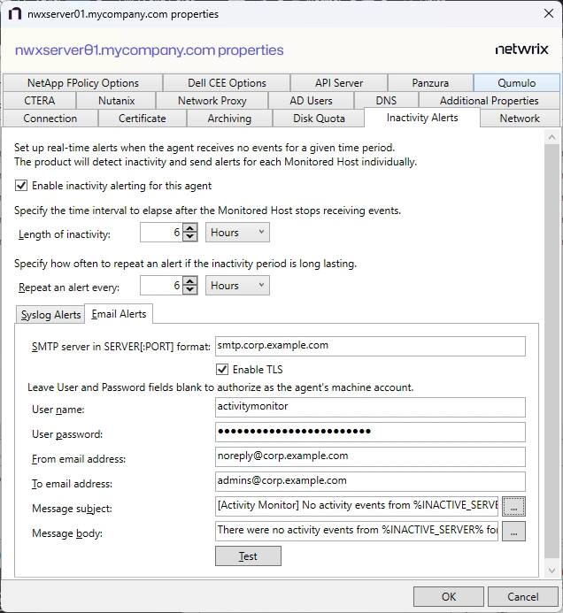The image size is (563, 613).
Task: Open the Network Proxy tab
Action: pos(212,101)
